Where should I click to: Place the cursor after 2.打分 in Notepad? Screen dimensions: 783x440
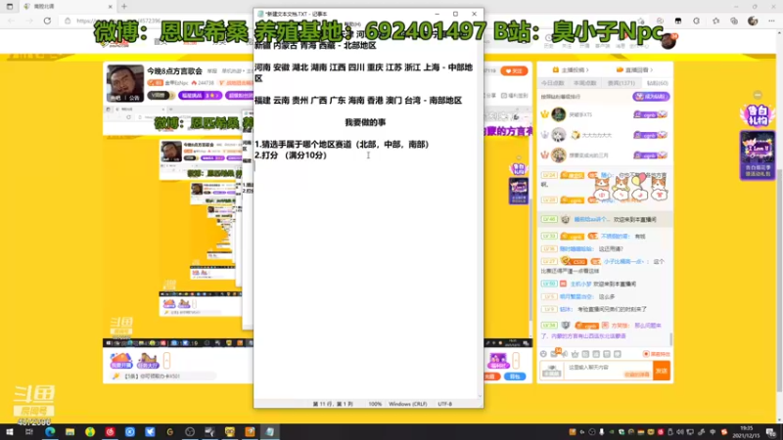pos(278,155)
